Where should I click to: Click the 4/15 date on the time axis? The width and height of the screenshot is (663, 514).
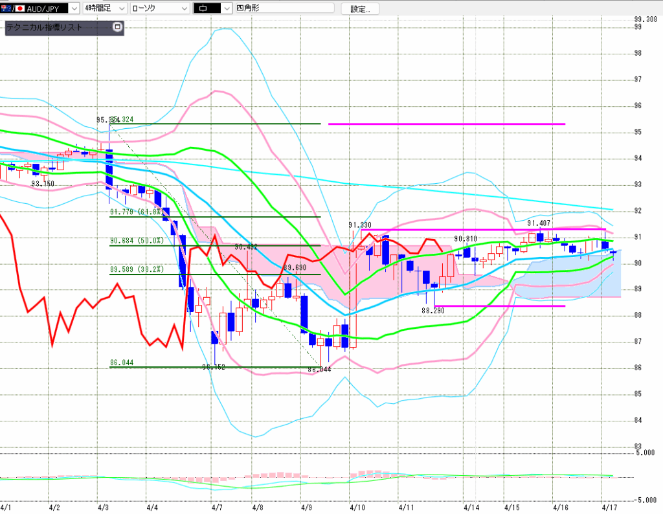click(x=511, y=508)
